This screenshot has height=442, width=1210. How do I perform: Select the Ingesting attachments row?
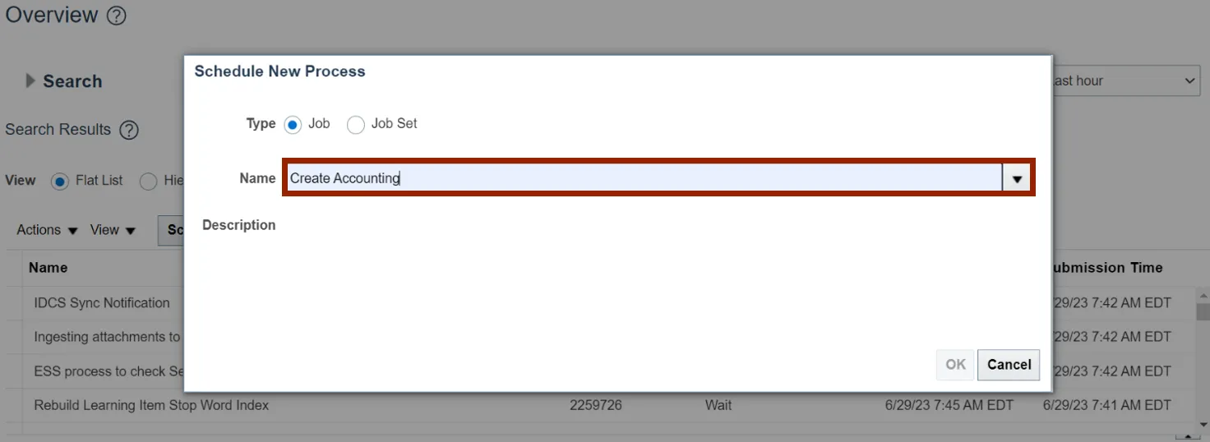click(x=107, y=337)
